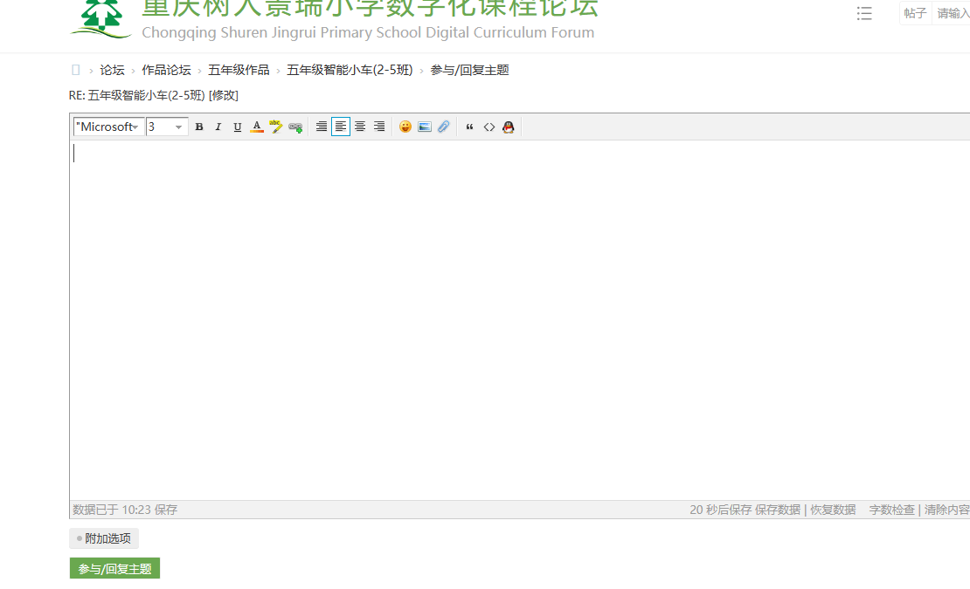
Task: Insert a quote block
Action: [469, 127]
